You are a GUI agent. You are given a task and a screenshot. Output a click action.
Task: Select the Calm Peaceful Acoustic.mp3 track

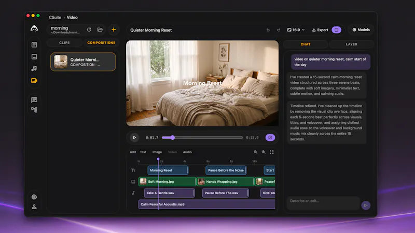(x=206, y=205)
